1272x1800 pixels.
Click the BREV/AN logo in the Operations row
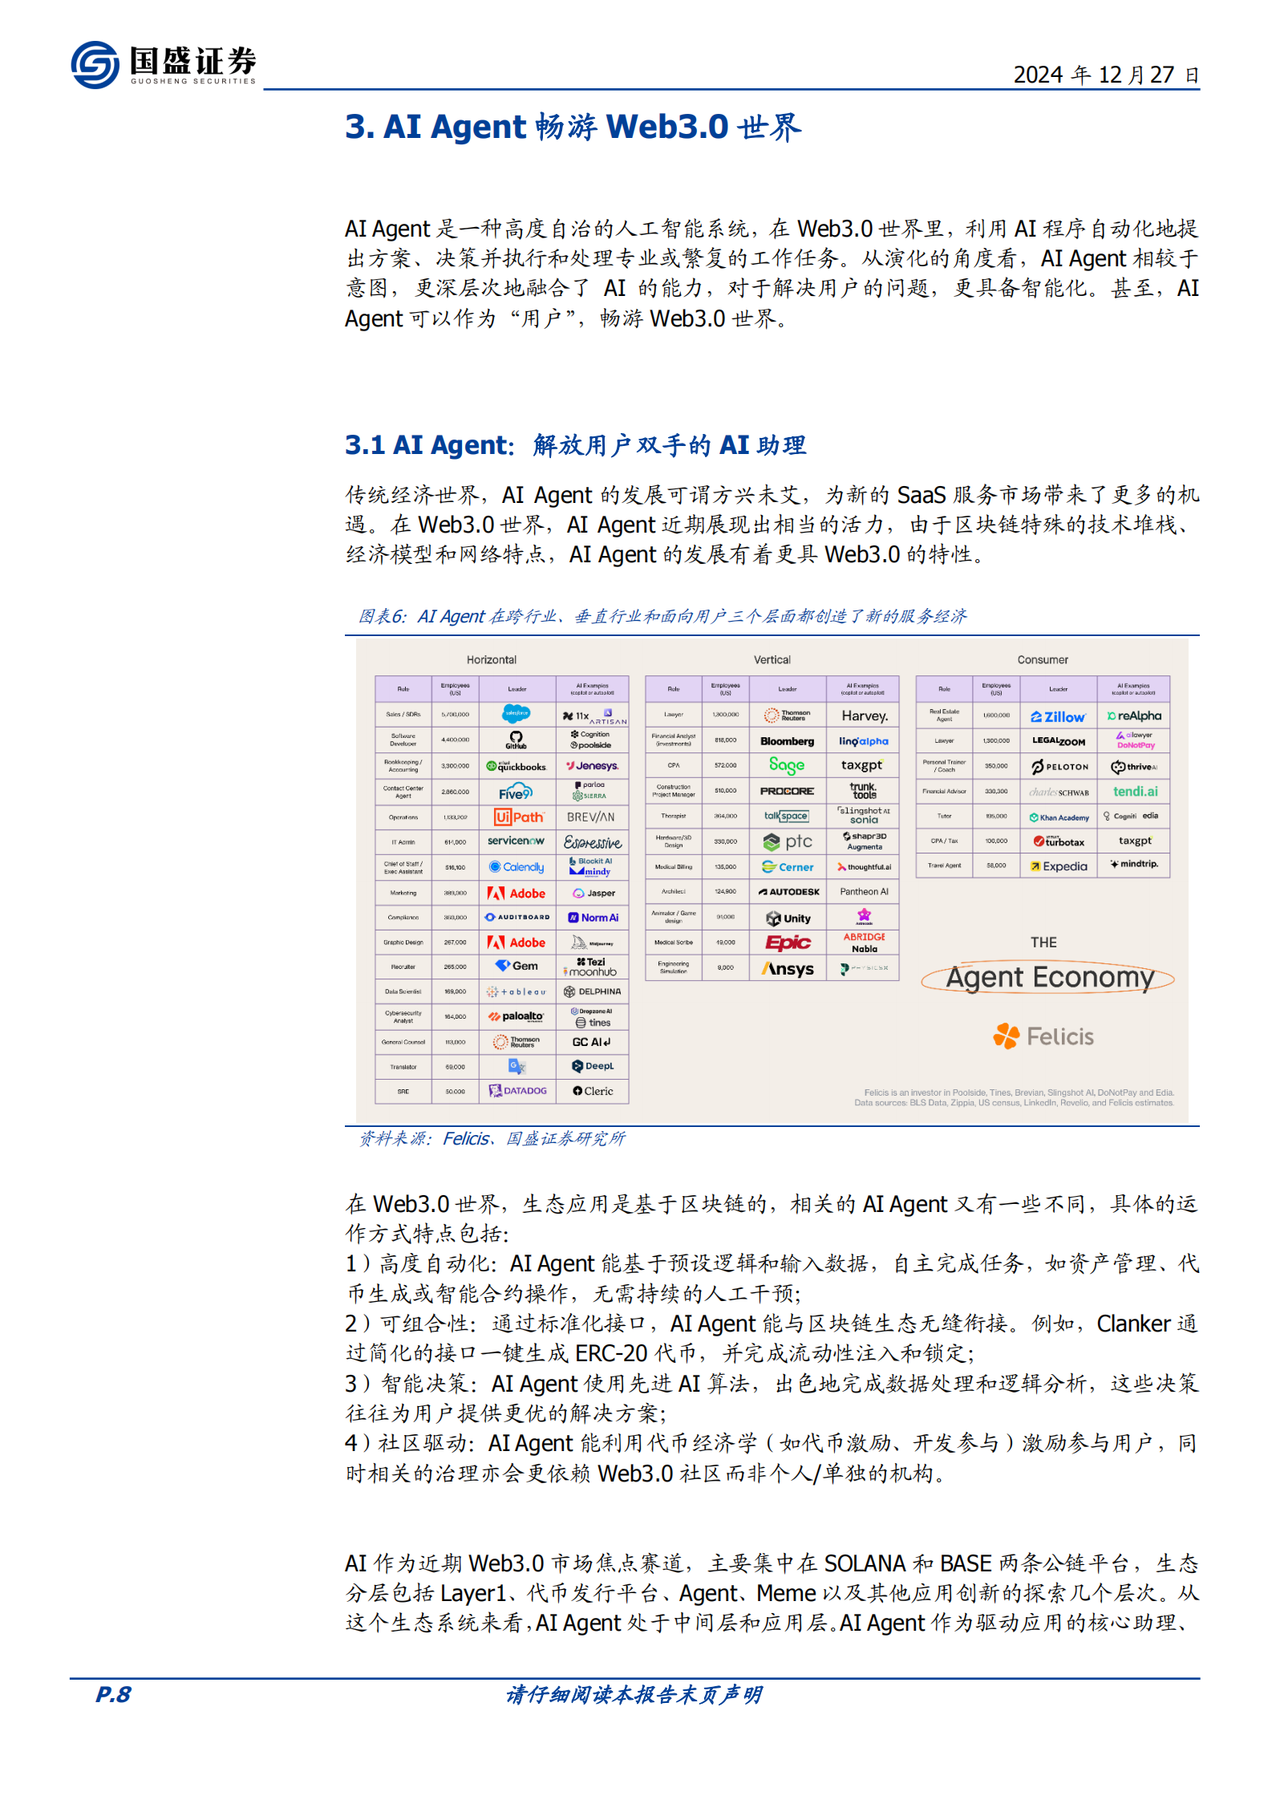point(590,817)
